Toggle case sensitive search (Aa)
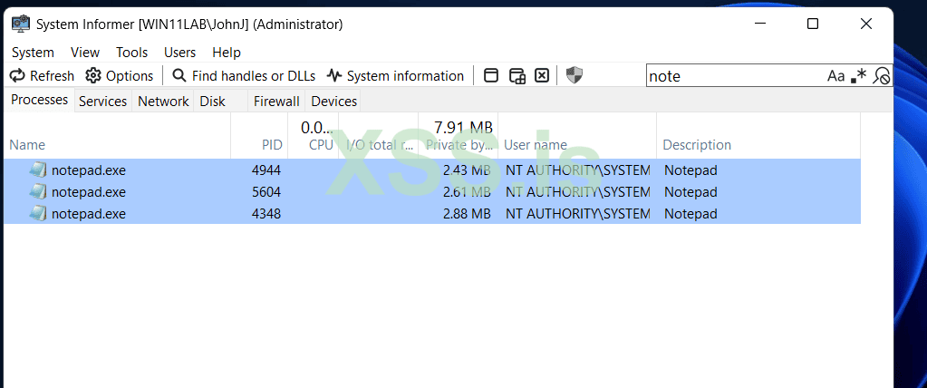 [x=836, y=76]
